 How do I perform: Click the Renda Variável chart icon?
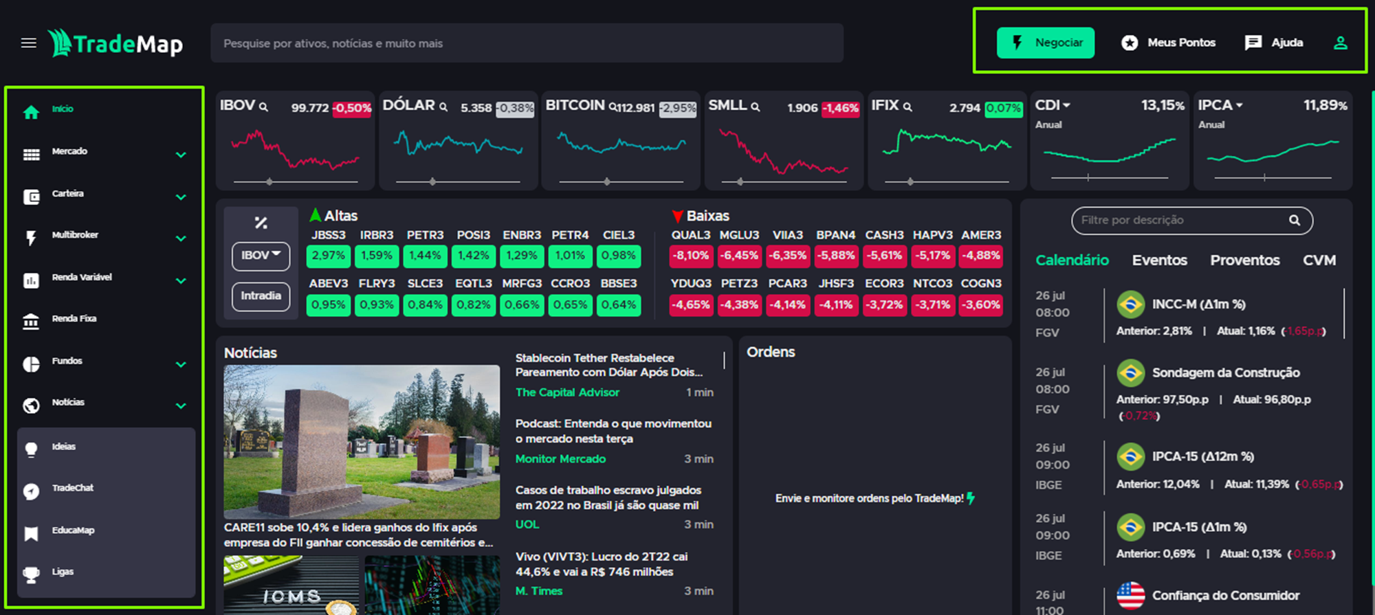point(31,280)
